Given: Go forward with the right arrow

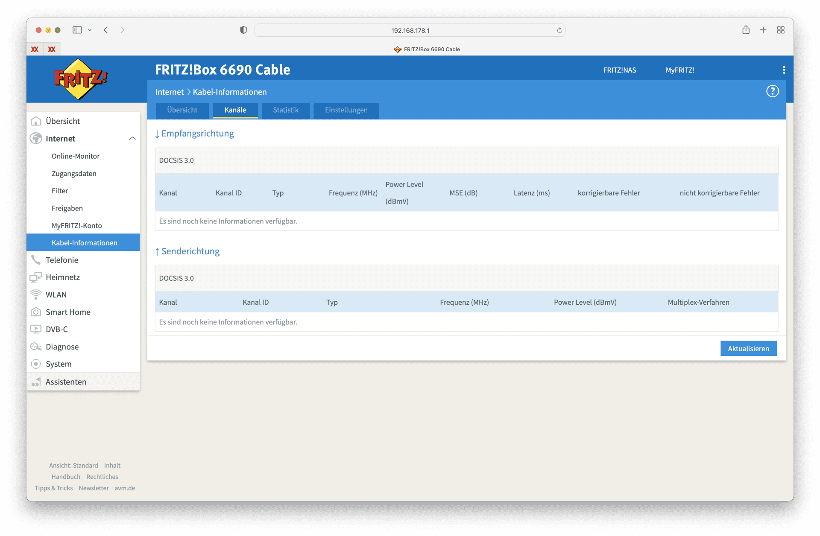Looking at the screenshot, I should click(x=123, y=30).
